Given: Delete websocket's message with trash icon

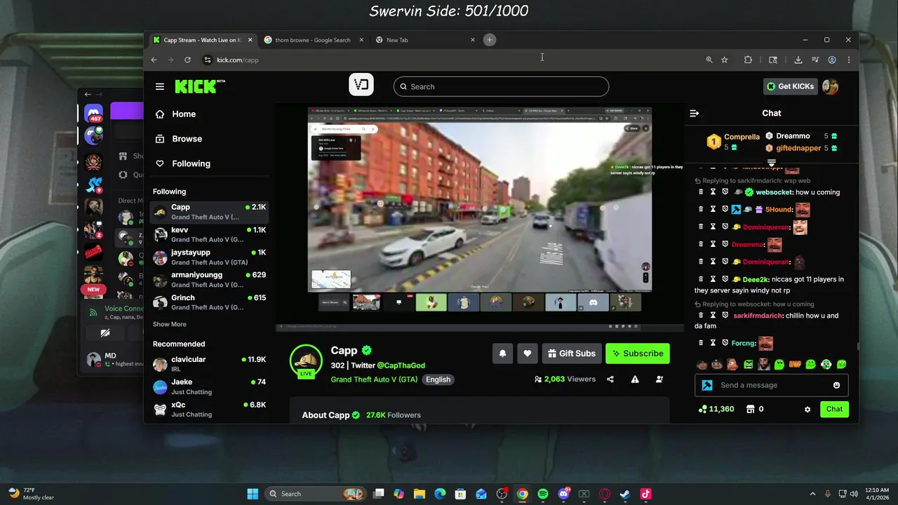Looking at the screenshot, I should click(701, 192).
